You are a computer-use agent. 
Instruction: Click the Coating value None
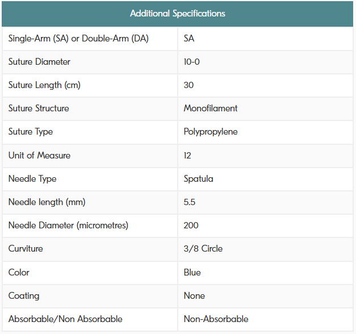[194, 295]
